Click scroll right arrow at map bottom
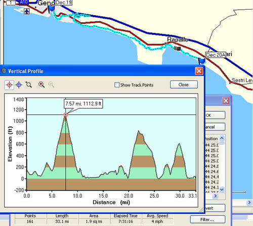Viewport: 253px width, 226px height. coord(249,202)
